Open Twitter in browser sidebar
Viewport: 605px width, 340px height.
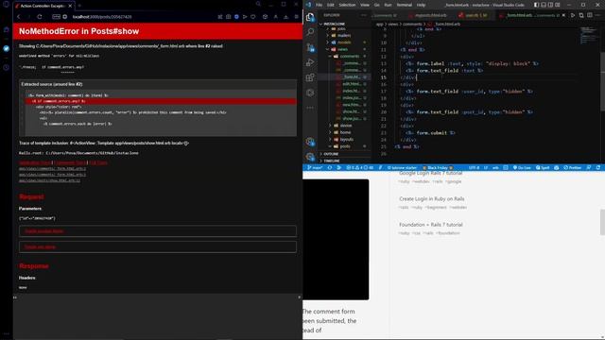tap(7, 48)
